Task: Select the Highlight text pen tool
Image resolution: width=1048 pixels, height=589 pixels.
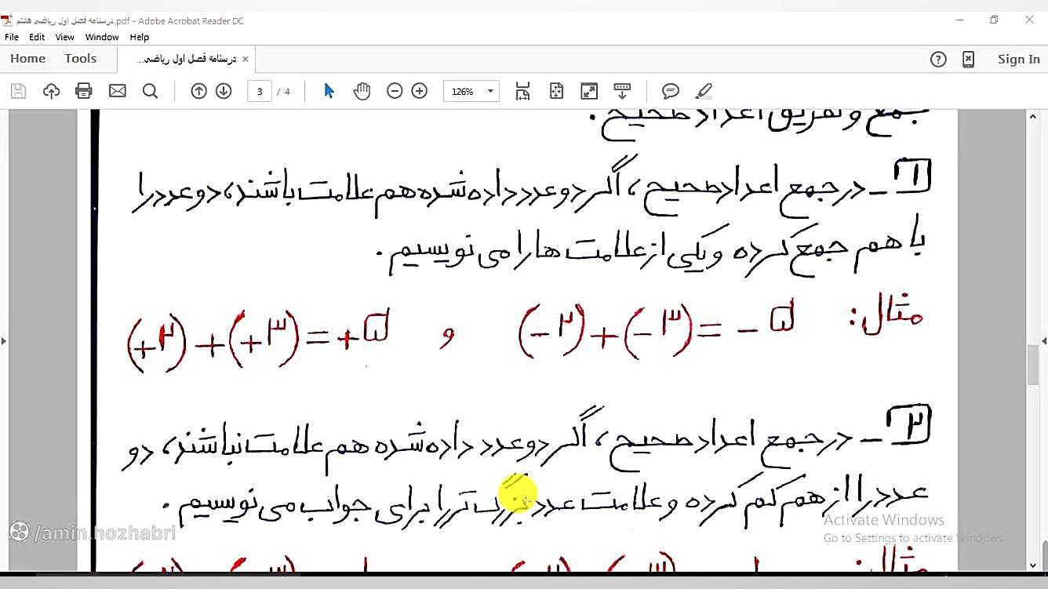Action: 704,91
